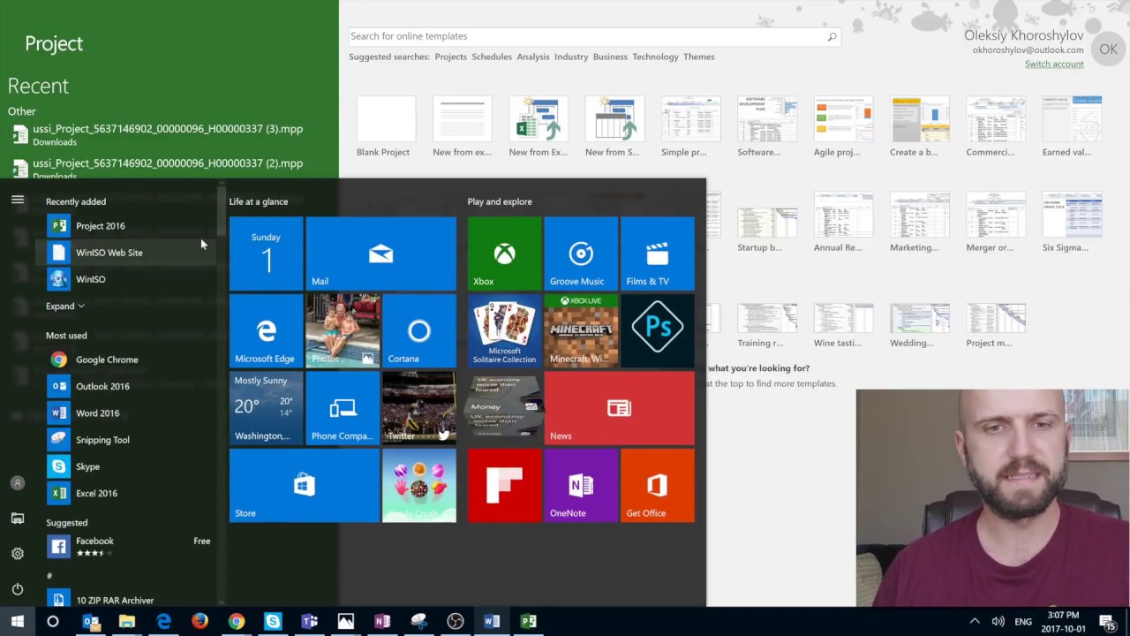Click the Get Office tile

click(x=658, y=486)
